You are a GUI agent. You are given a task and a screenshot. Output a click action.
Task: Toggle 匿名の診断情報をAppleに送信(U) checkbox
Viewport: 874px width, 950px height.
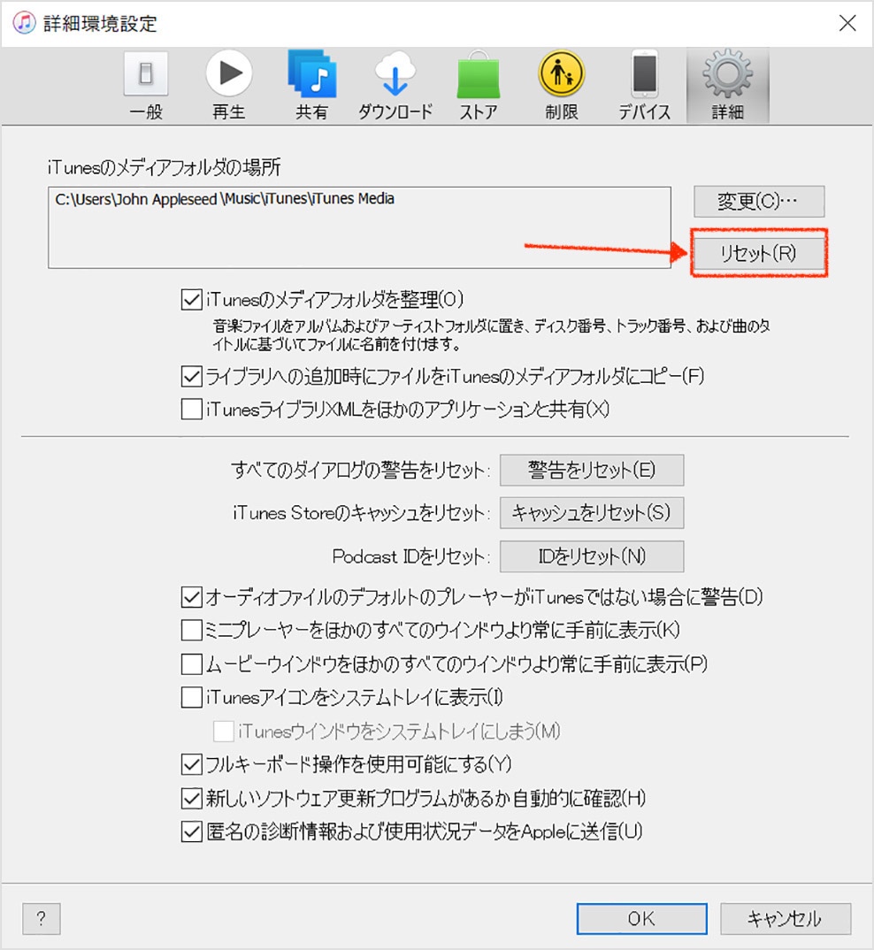tap(192, 831)
